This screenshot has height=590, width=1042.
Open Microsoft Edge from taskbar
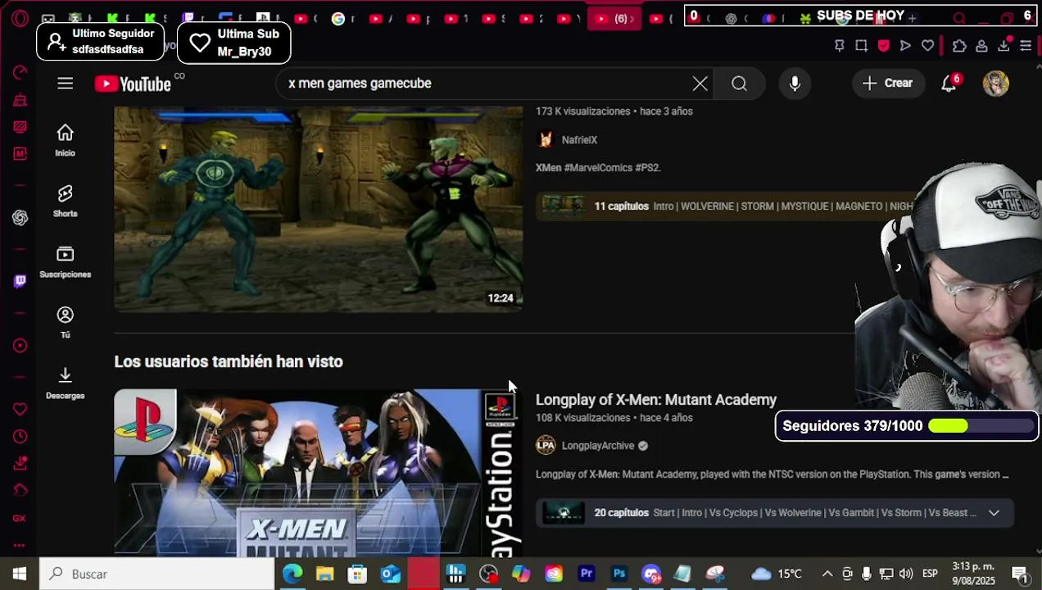coord(292,574)
